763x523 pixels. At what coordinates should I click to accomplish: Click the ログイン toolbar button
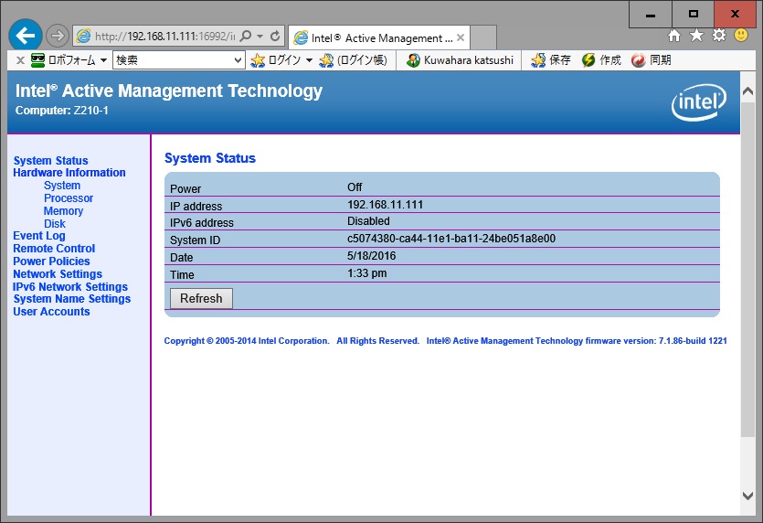click(276, 60)
